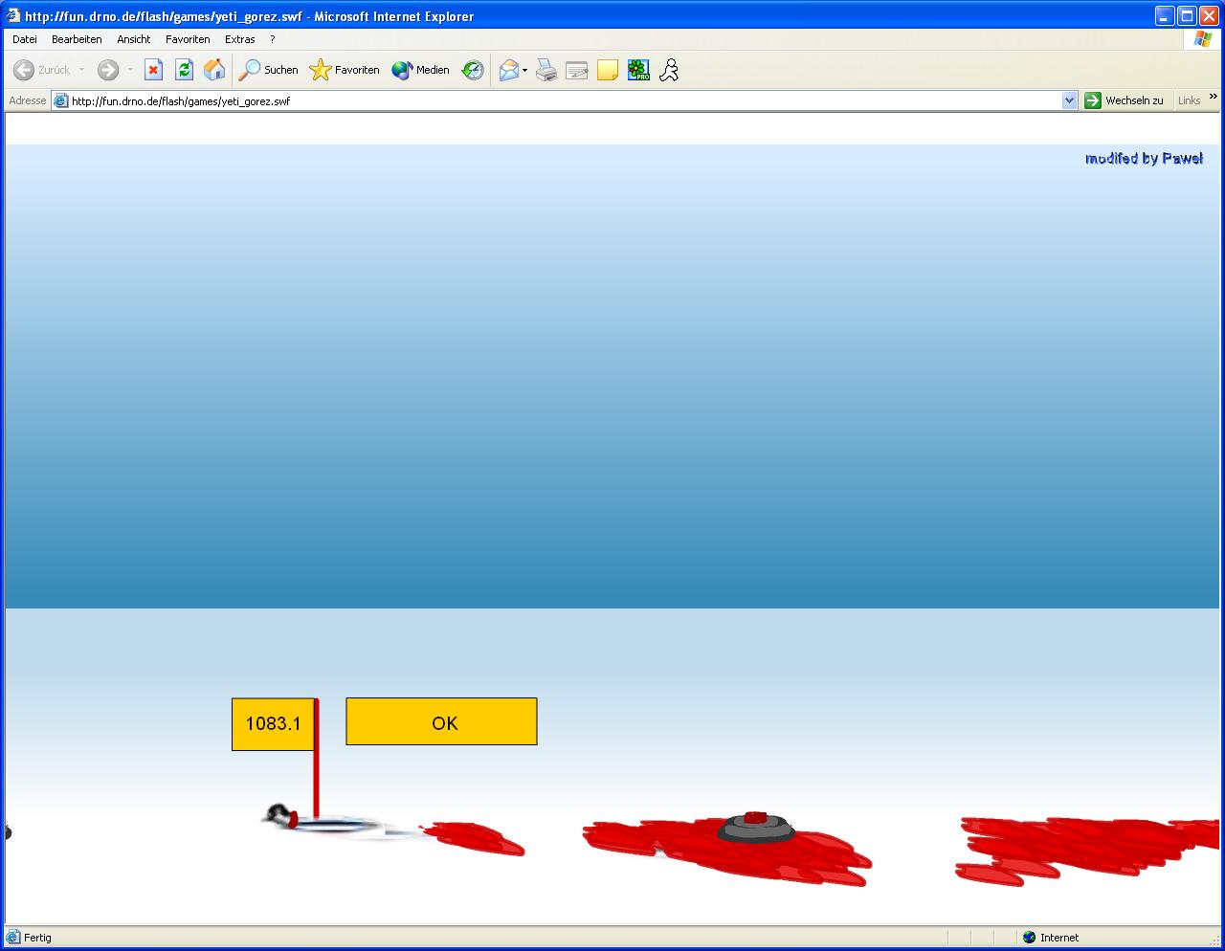Click the yellow note toolbar icon
Viewport: 1225px width, 951px height.
(608, 70)
